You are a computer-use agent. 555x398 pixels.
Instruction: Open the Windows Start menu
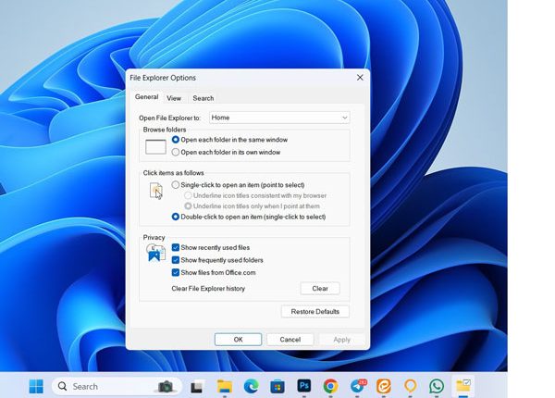[36, 386]
